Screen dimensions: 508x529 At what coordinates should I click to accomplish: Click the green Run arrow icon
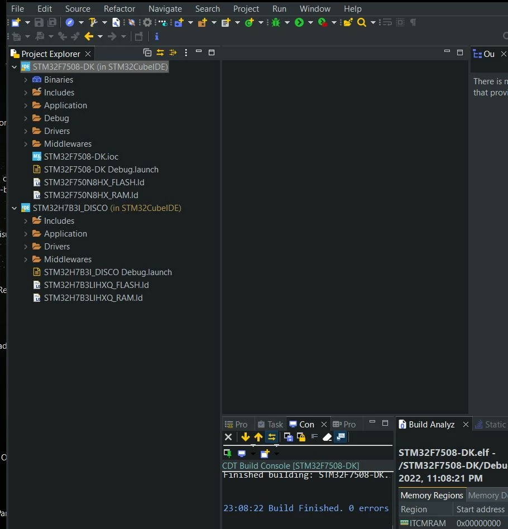click(299, 23)
